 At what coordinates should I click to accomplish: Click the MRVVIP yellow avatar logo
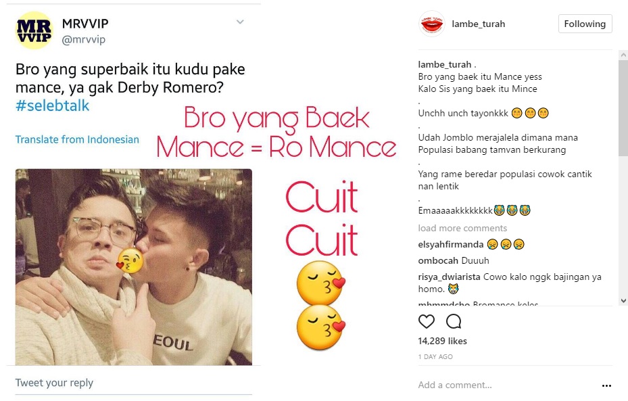pos(34,30)
